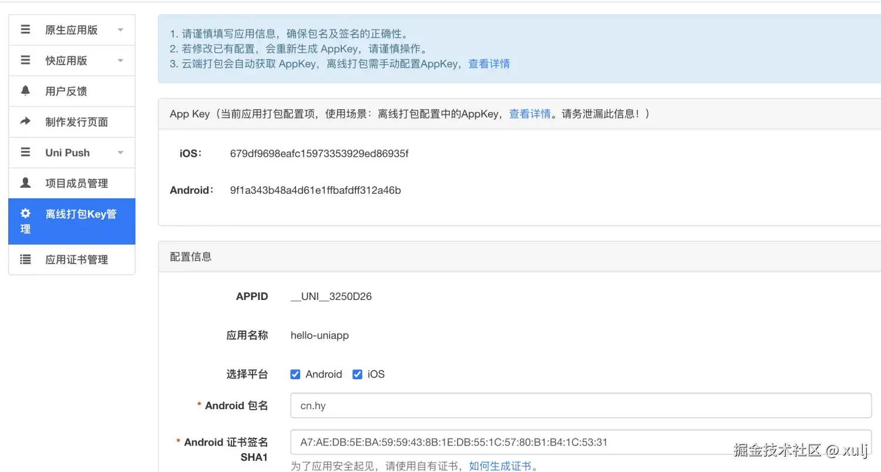Click the share arrow icon for 制作发行页面
This screenshot has width=881, height=472.
[x=25, y=122]
